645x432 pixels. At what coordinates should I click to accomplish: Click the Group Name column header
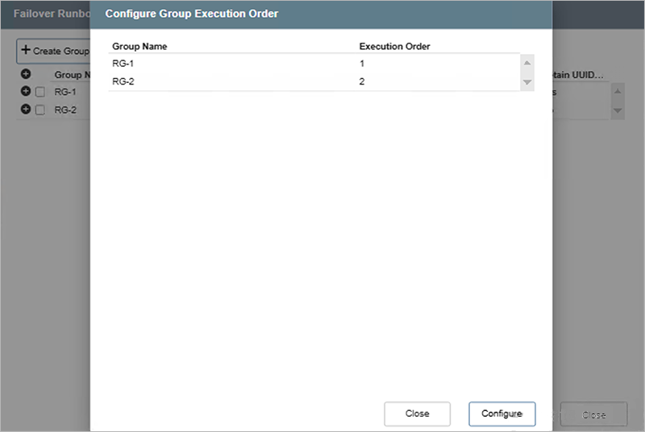pos(139,46)
